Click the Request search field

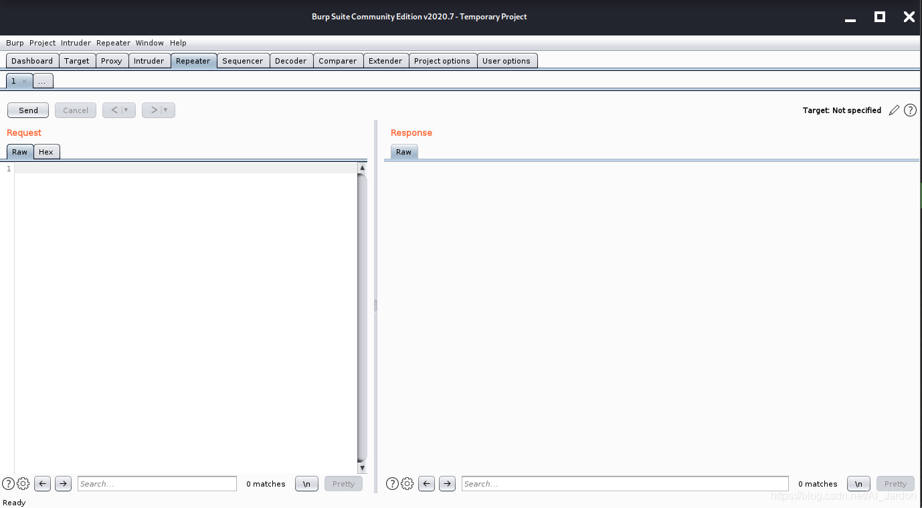coord(157,483)
